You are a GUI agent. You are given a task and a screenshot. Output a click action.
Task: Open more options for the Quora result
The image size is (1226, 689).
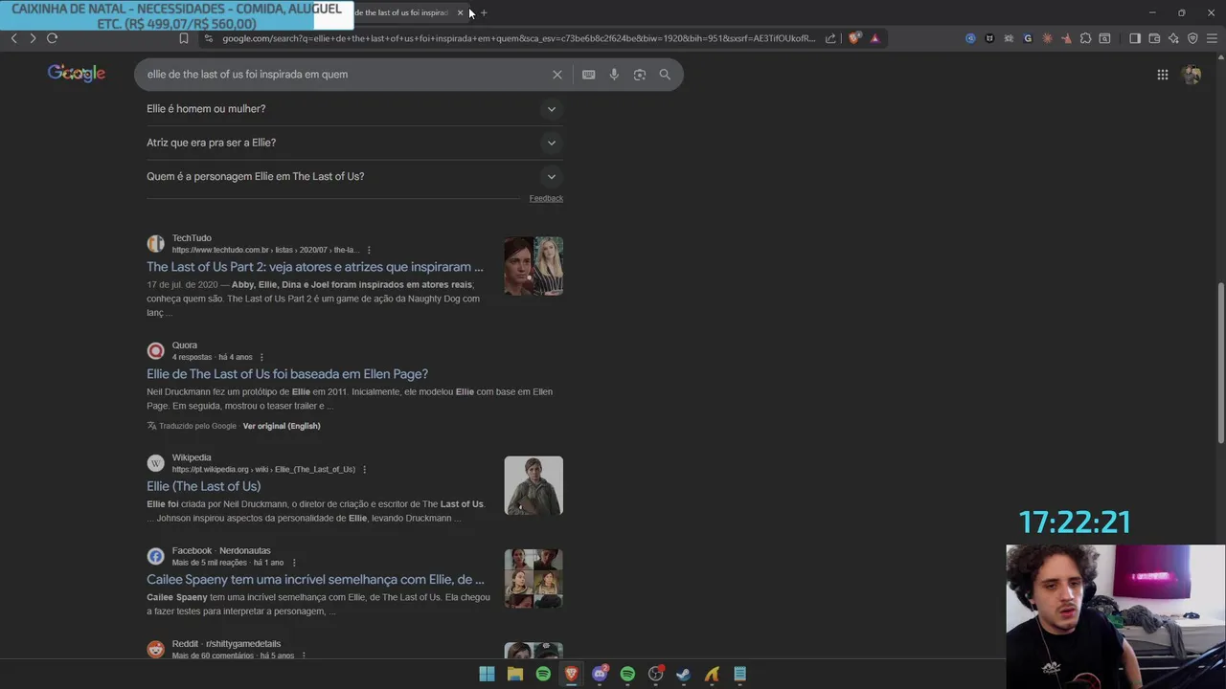coord(261,357)
